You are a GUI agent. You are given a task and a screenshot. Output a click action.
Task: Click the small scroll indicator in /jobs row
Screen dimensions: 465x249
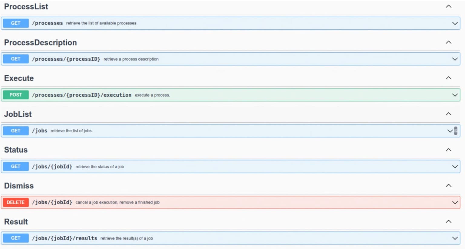(456, 131)
